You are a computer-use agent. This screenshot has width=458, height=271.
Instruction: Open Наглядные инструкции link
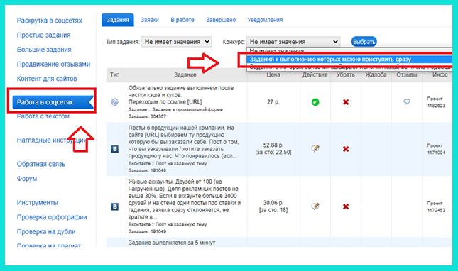[51, 140]
